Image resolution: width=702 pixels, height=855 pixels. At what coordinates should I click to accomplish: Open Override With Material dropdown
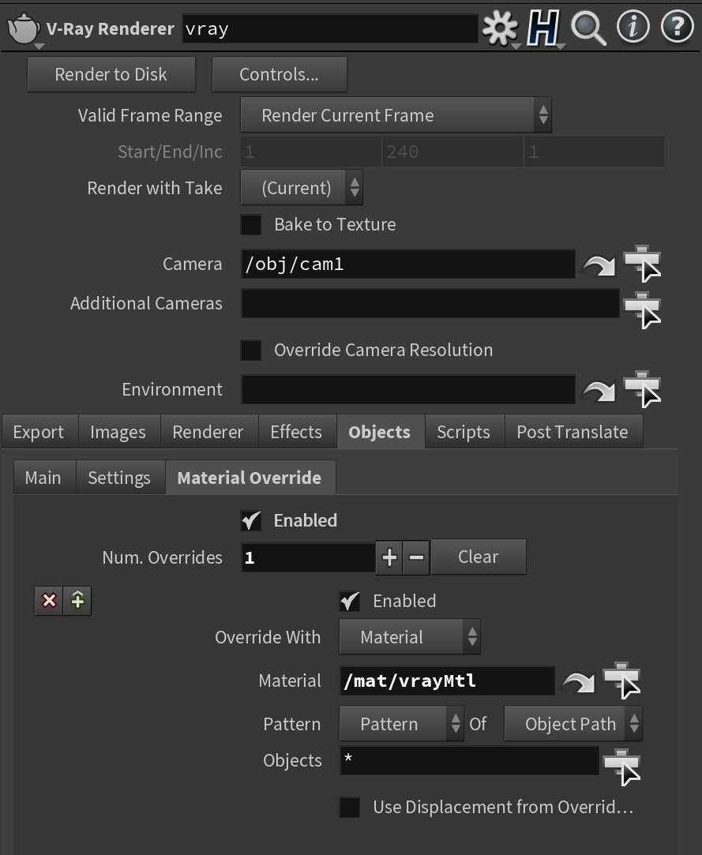(410, 637)
